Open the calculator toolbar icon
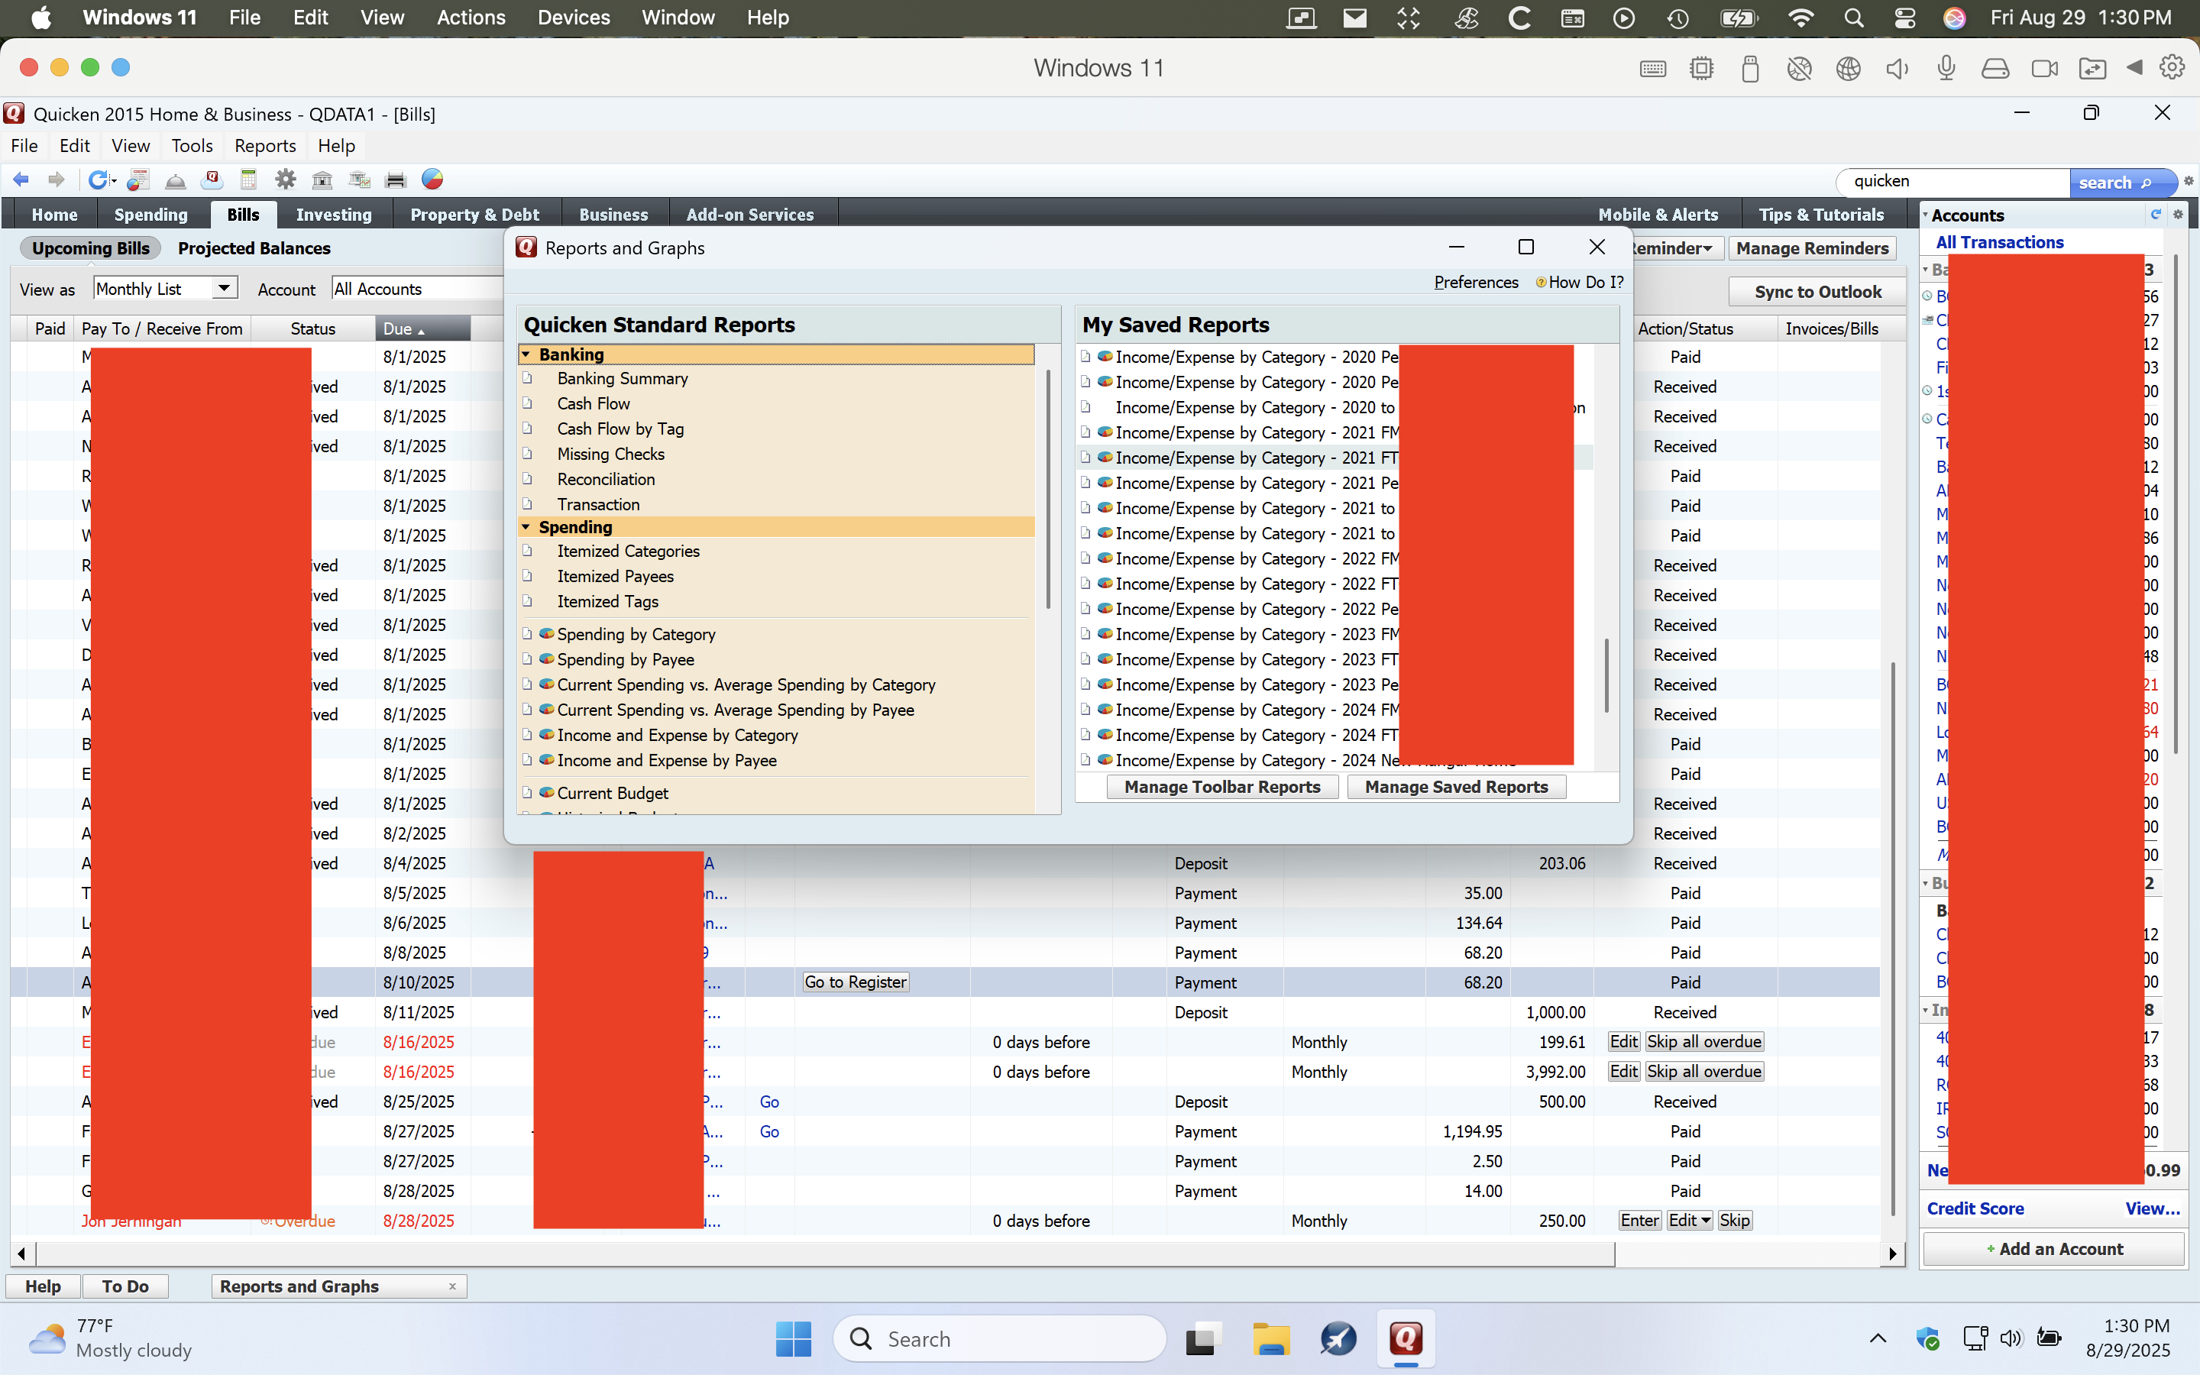The image size is (2200, 1375). [x=248, y=180]
